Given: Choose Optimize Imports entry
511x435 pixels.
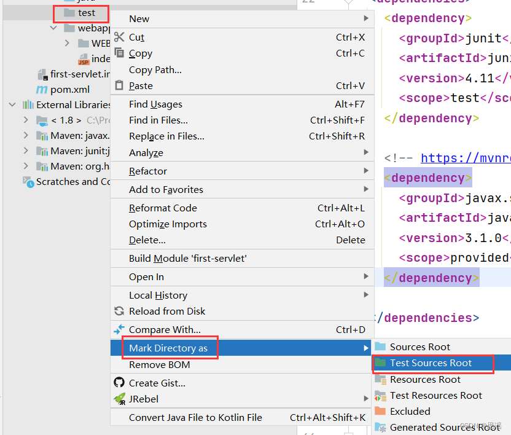Looking at the screenshot, I should click(242, 224).
